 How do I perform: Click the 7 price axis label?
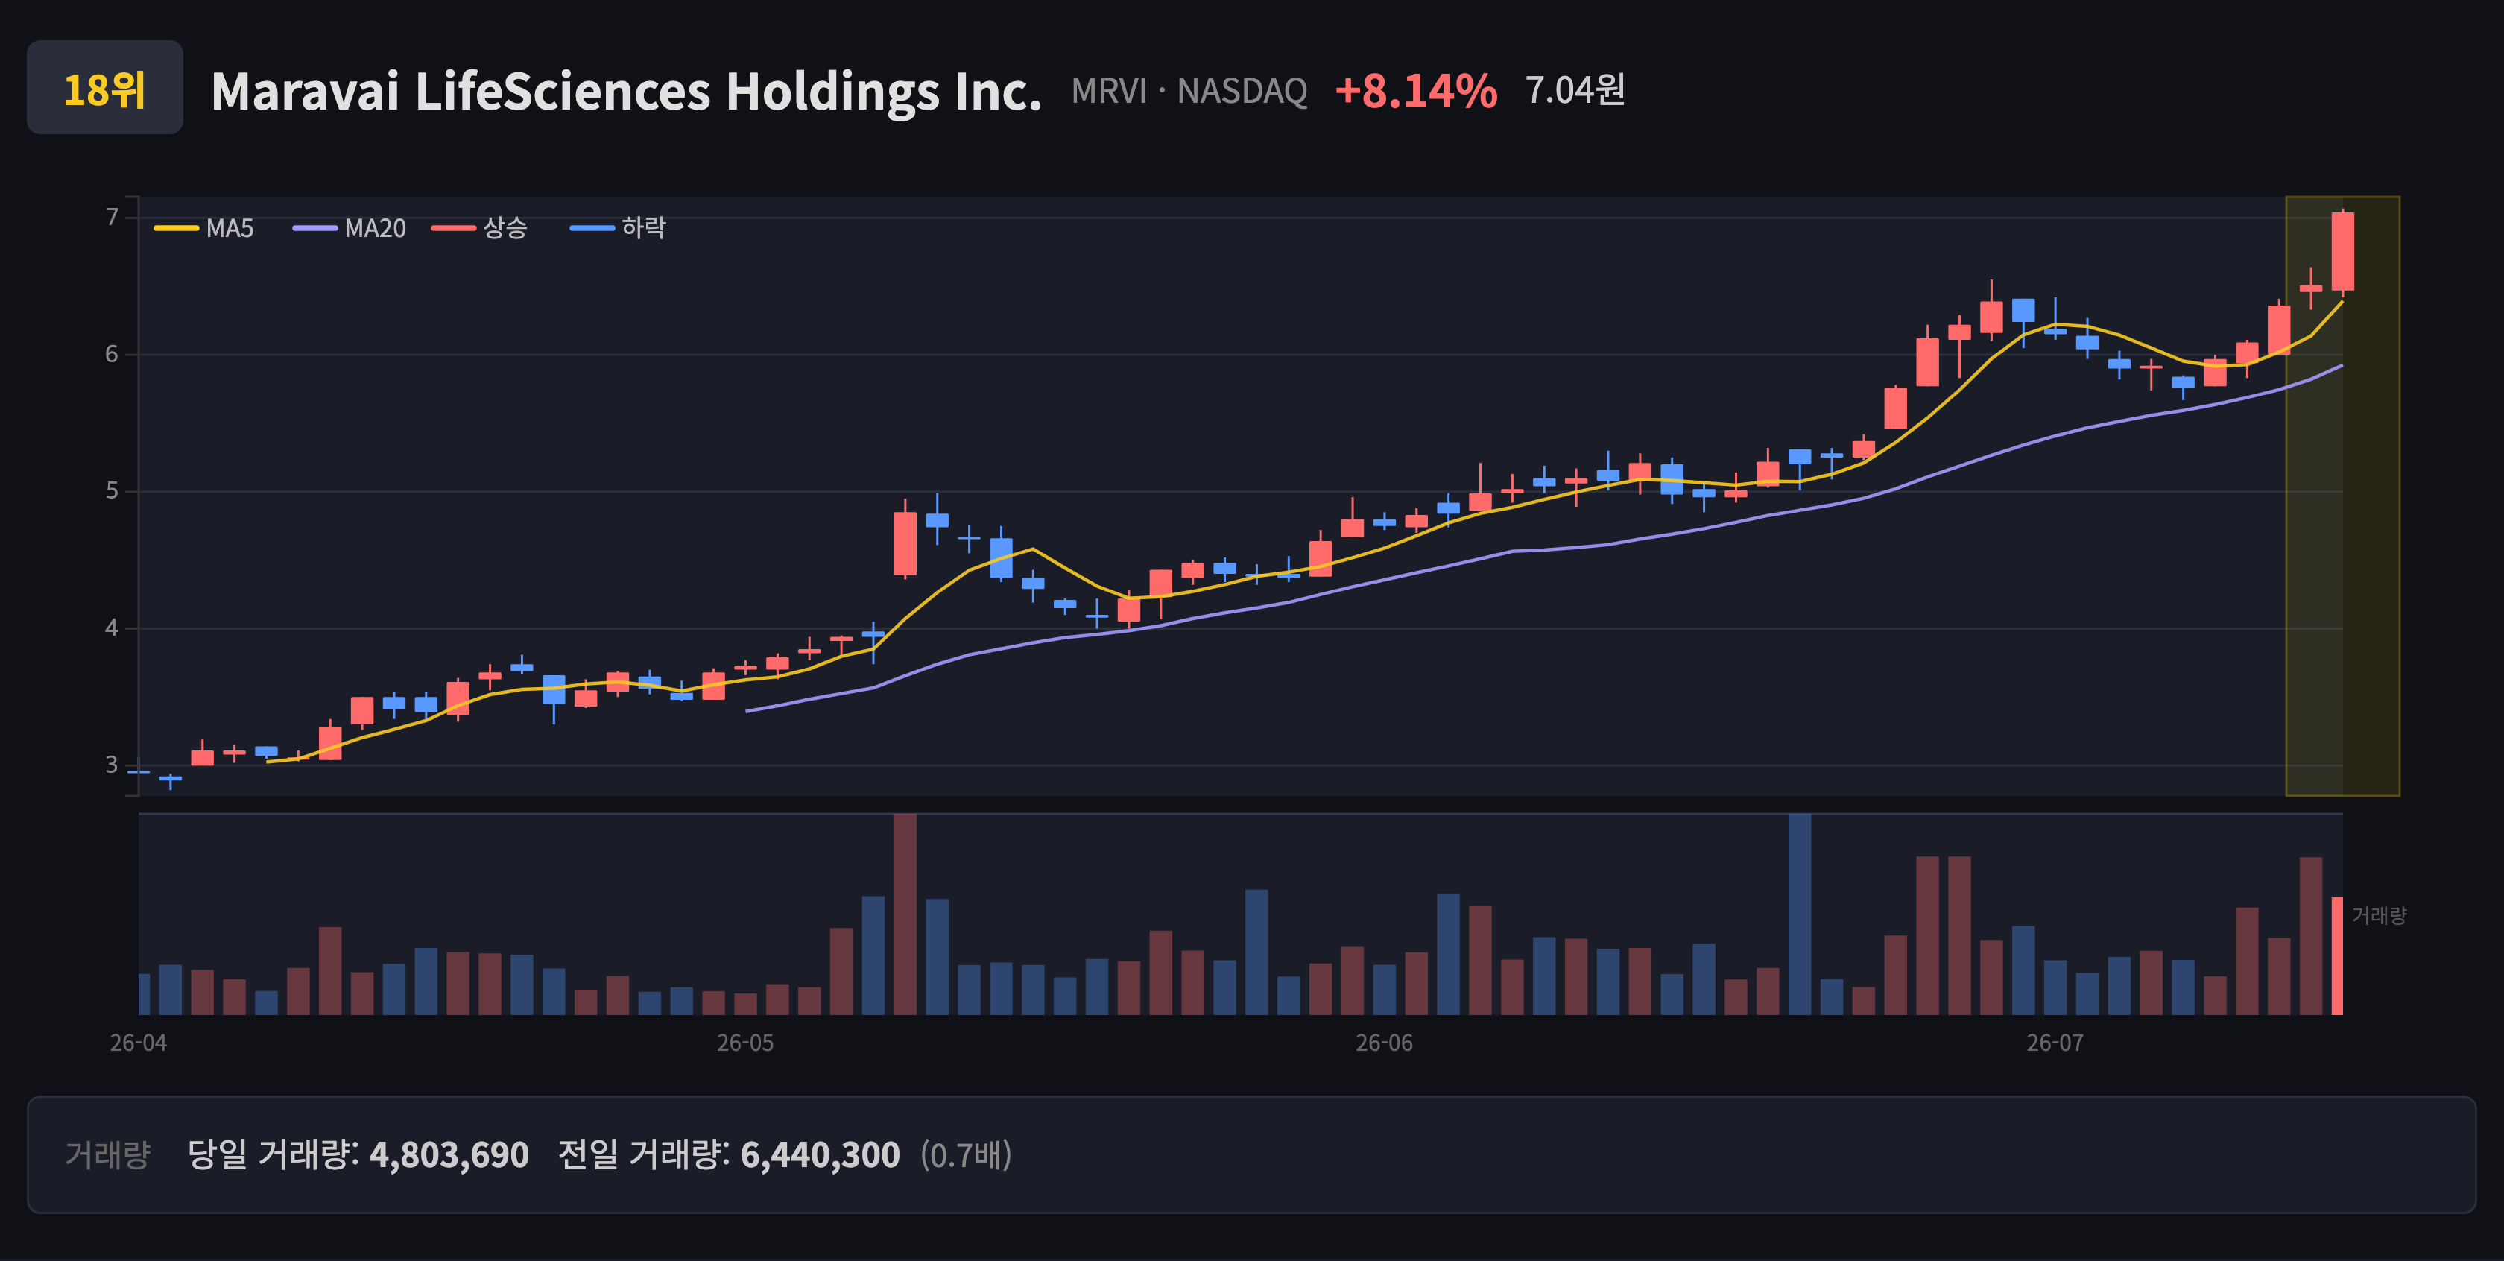[x=112, y=217]
